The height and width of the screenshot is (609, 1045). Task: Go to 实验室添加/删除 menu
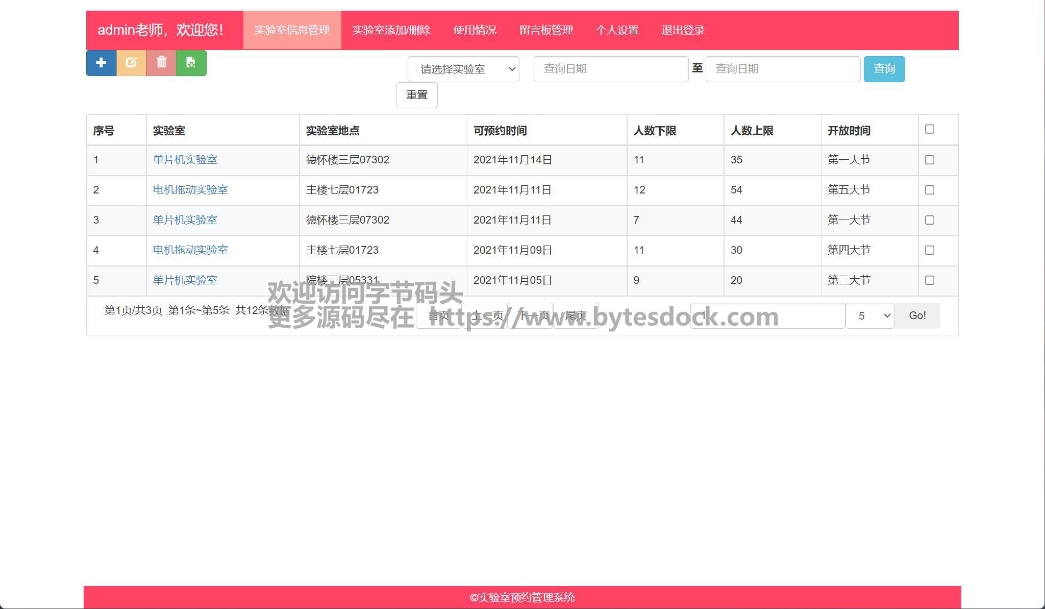pos(391,30)
